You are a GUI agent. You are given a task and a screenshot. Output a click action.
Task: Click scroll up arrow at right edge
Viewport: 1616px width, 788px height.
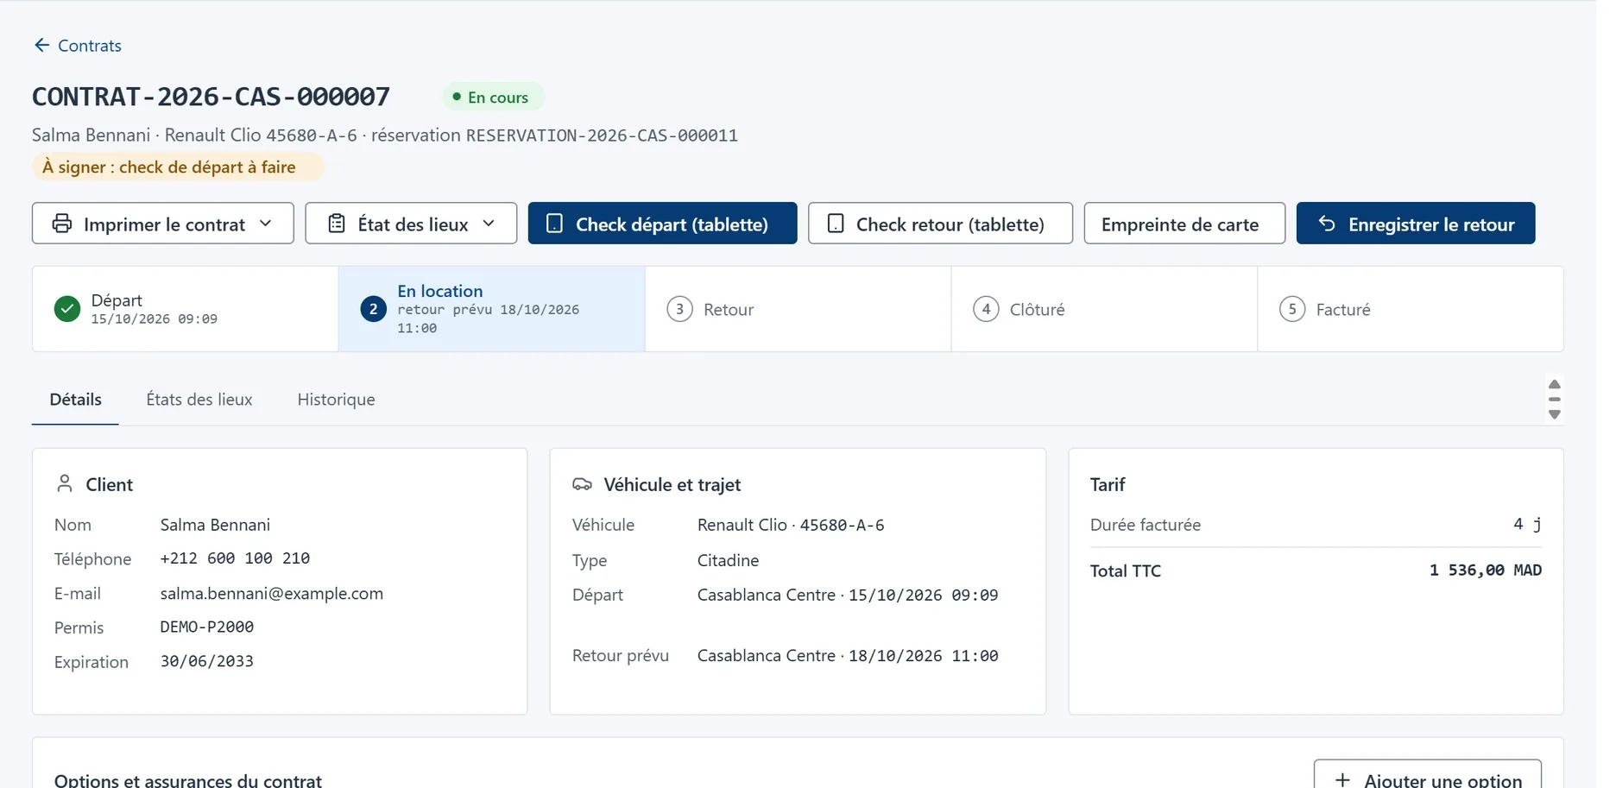pyautogui.click(x=1554, y=385)
